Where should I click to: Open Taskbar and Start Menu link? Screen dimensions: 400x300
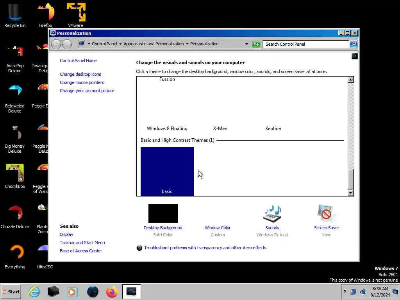82,243
